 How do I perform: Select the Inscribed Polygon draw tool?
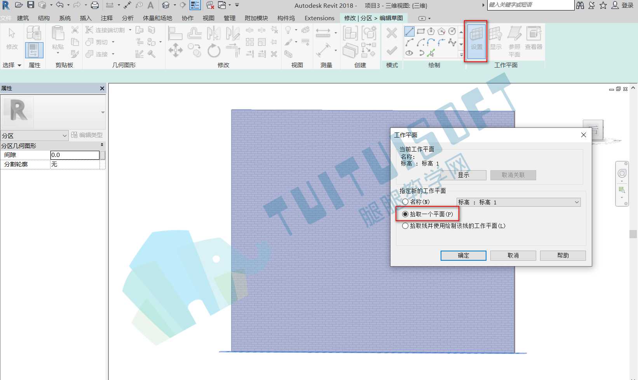[431, 31]
